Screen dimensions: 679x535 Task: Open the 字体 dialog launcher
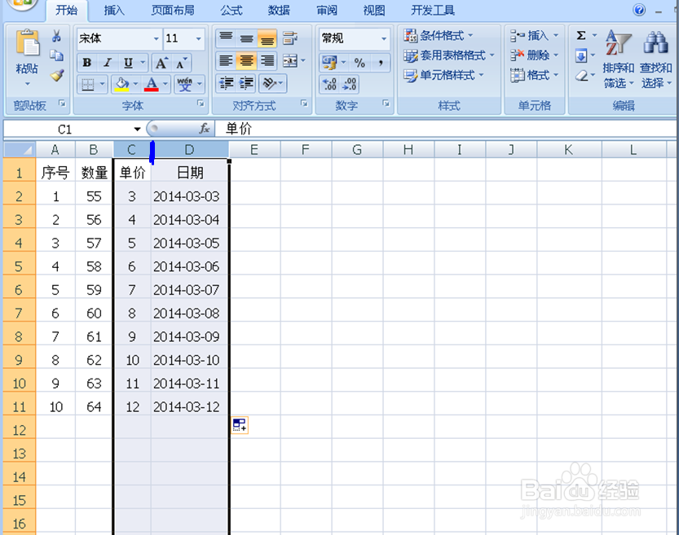[201, 103]
